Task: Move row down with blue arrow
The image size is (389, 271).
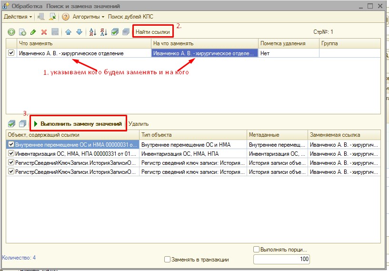Action: click(x=79, y=32)
